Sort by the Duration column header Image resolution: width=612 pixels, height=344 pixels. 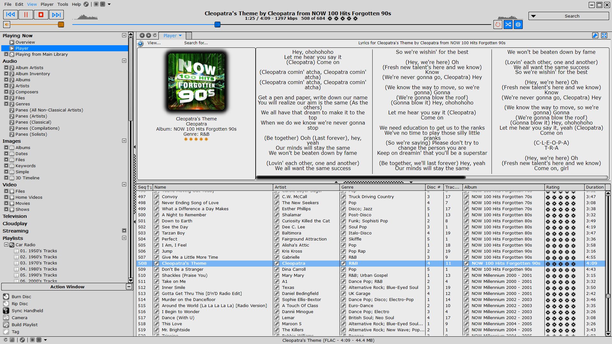(594, 187)
